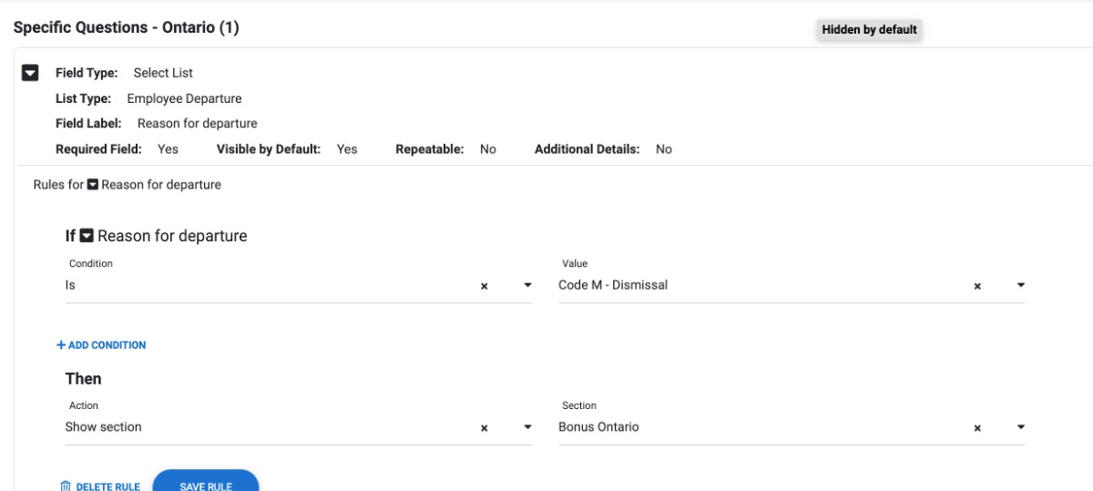Open the Section dropdown arrow
This screenshot has height=491, width=1093.
[x=1020, y=427]
